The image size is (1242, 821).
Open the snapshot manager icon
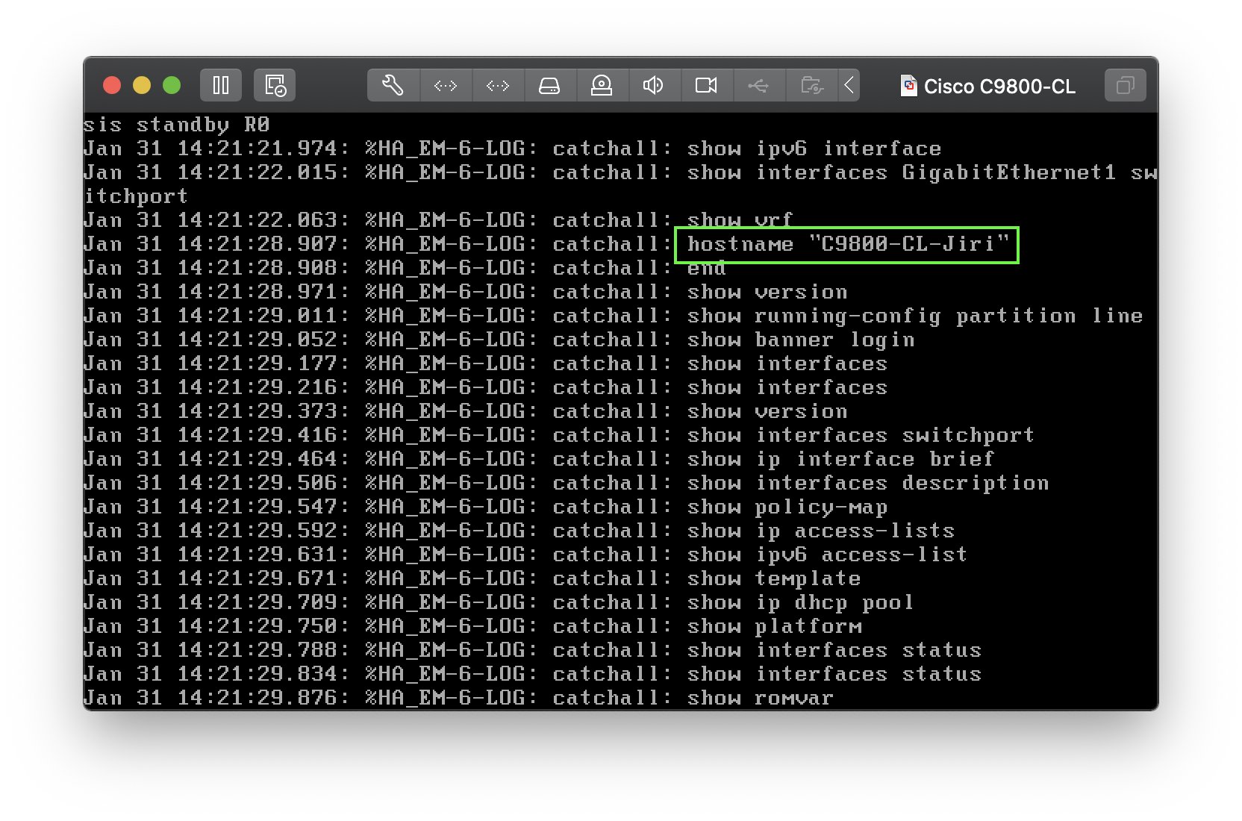pyautogui.click(x=275, y=85)
